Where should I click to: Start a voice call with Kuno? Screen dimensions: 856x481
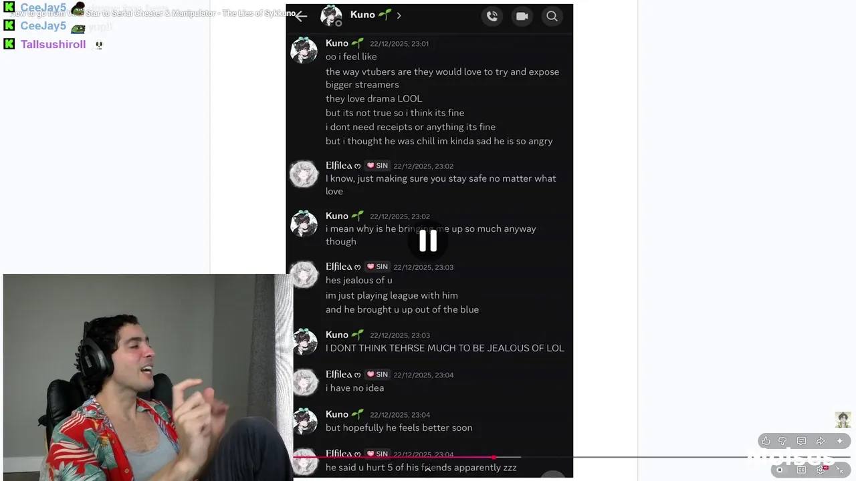coord(492,16)
